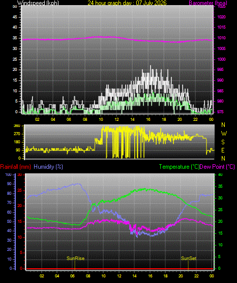Click the 1005 value on the barometer axis

[221, 48]
